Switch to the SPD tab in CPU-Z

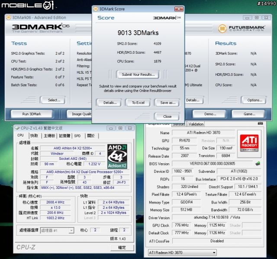coord(77,136)
